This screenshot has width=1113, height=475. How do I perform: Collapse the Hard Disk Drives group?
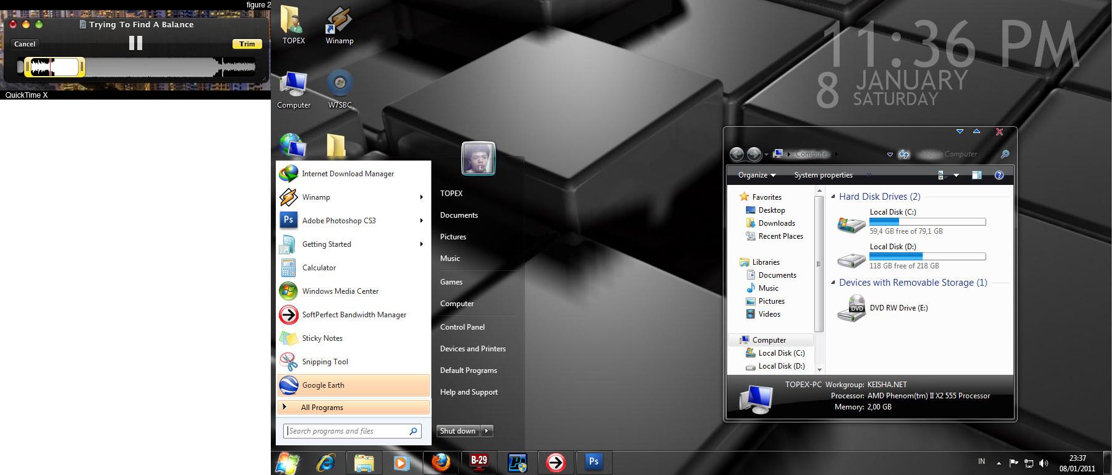pos(833,197)
